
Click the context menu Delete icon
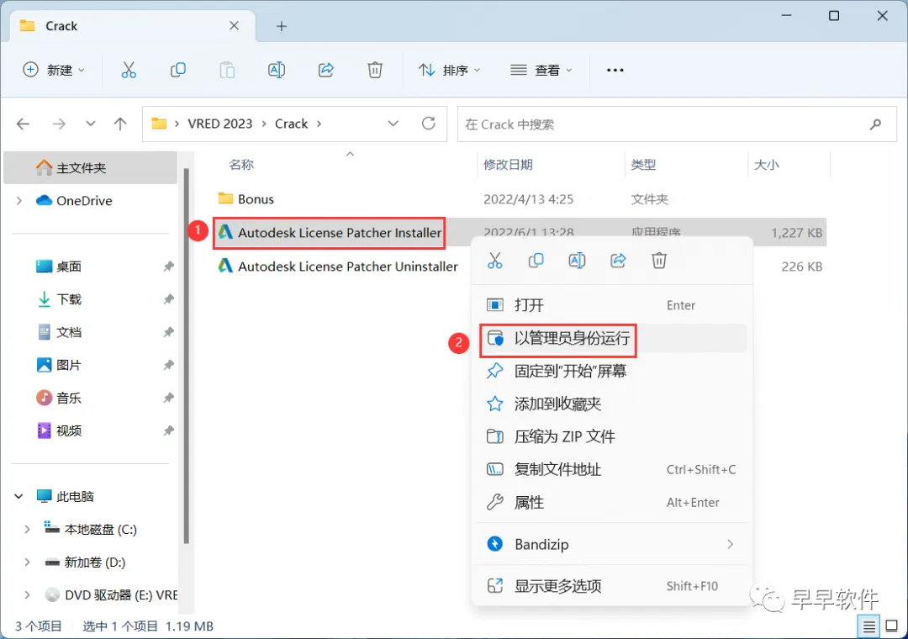[659, 261]
